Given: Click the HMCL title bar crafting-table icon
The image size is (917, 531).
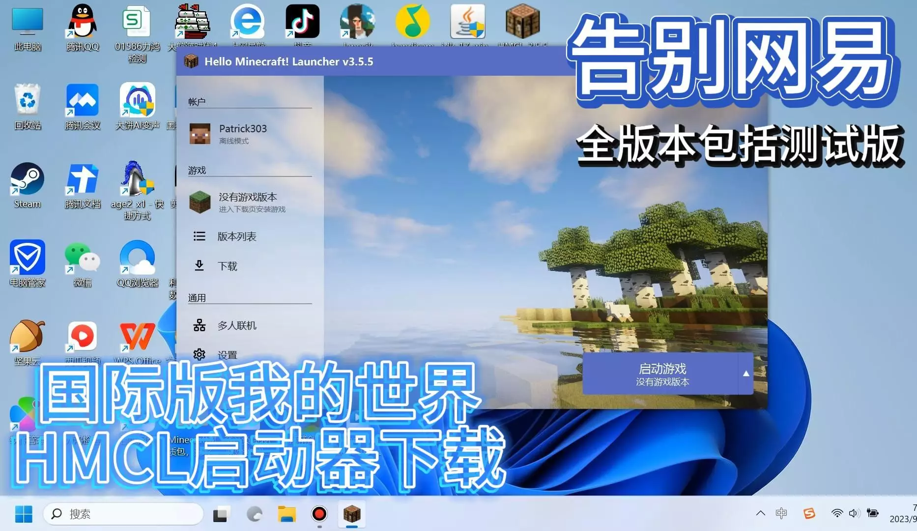Looking at the screenshot, I should click(x=191, y=61).
